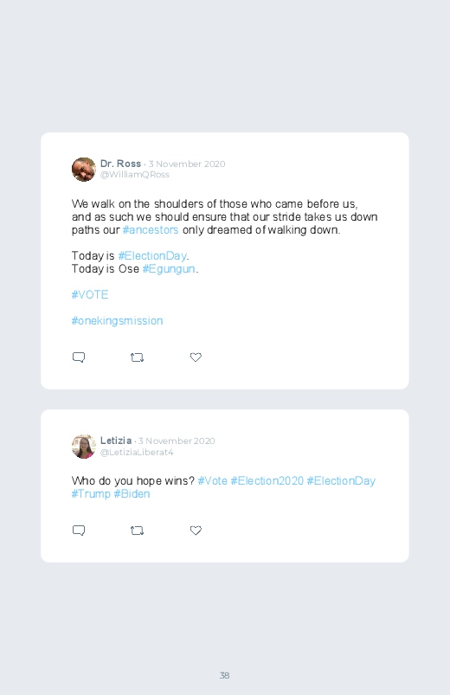Open #ElectionDay hashtag in Dr. Ross's tweet

(152, 255)
